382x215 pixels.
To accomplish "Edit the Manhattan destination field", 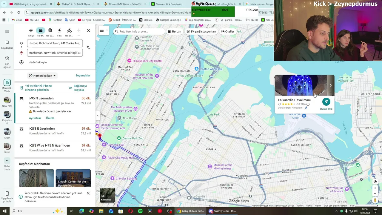I will 55,53.
